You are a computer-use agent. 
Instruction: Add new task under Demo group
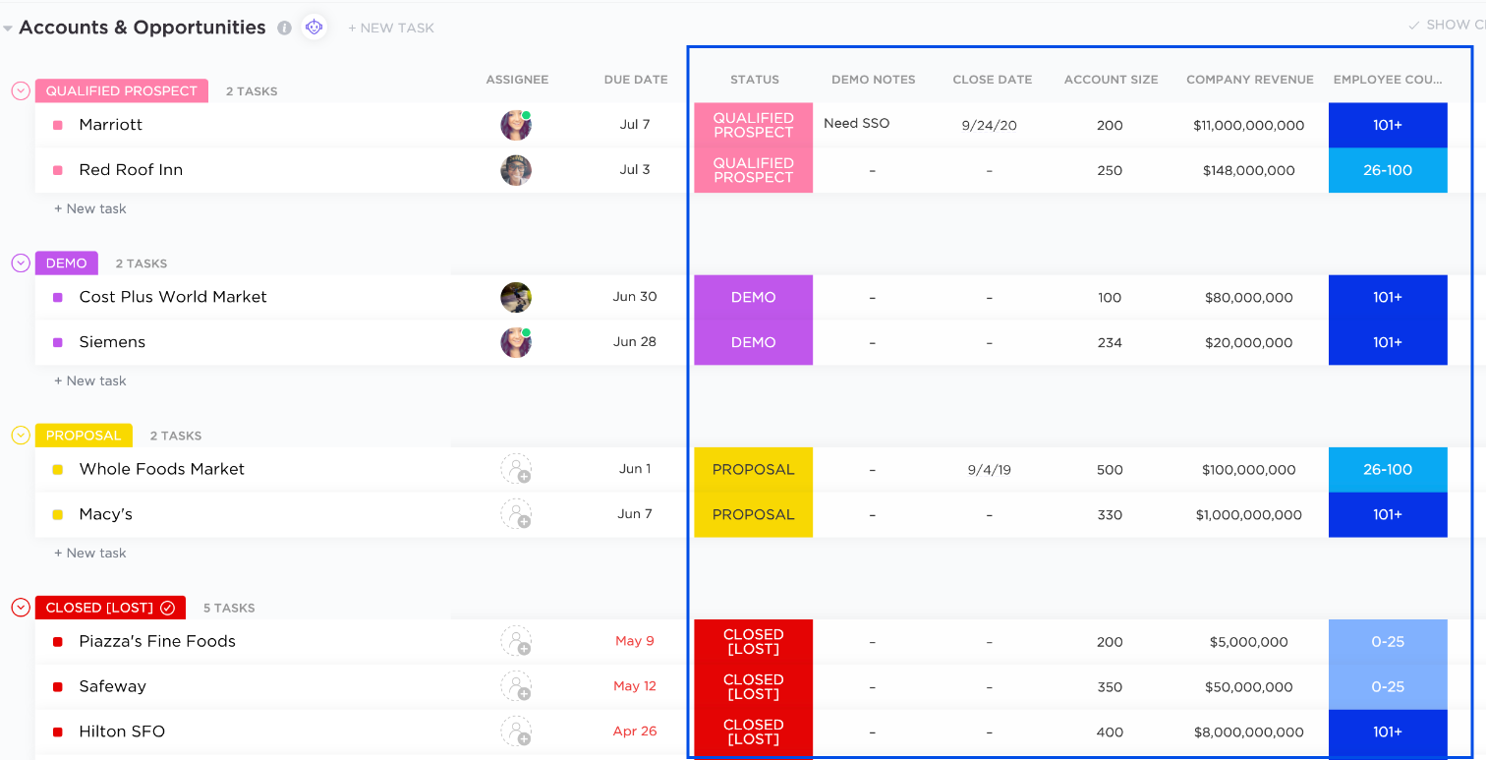pos(90,380)
